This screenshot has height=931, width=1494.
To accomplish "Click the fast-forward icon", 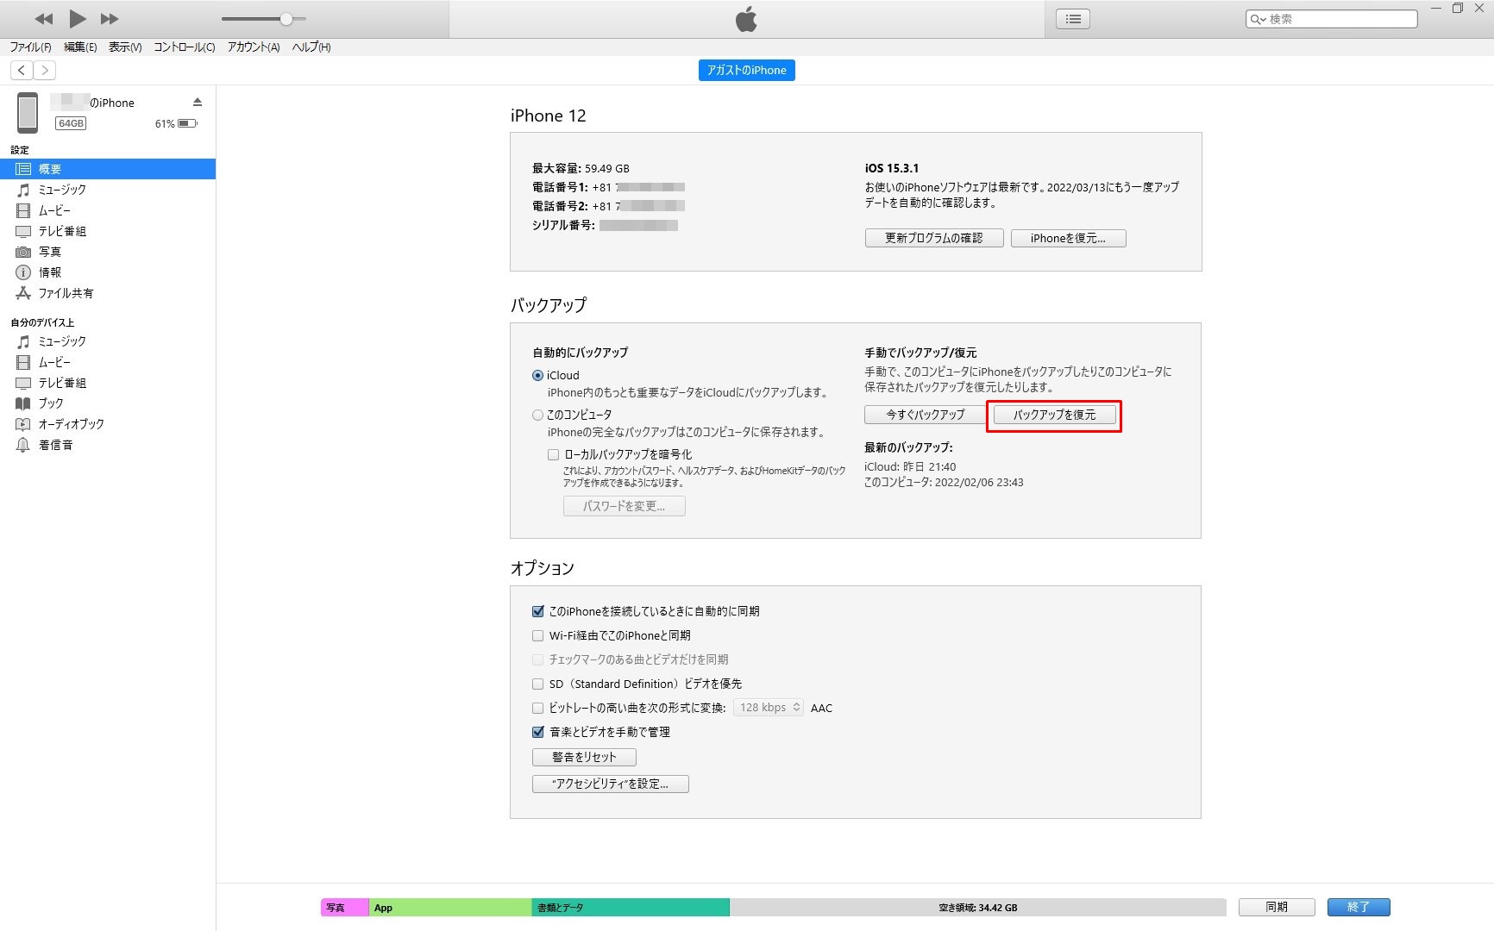I will 110,18.
